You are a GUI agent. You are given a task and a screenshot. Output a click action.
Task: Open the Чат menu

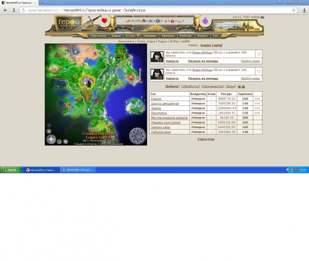point(215,36)
